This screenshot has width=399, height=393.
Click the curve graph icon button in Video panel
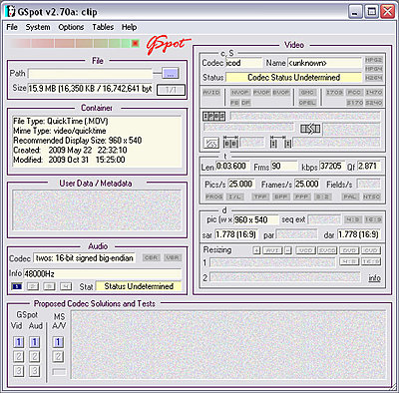(x=211, y=143)
